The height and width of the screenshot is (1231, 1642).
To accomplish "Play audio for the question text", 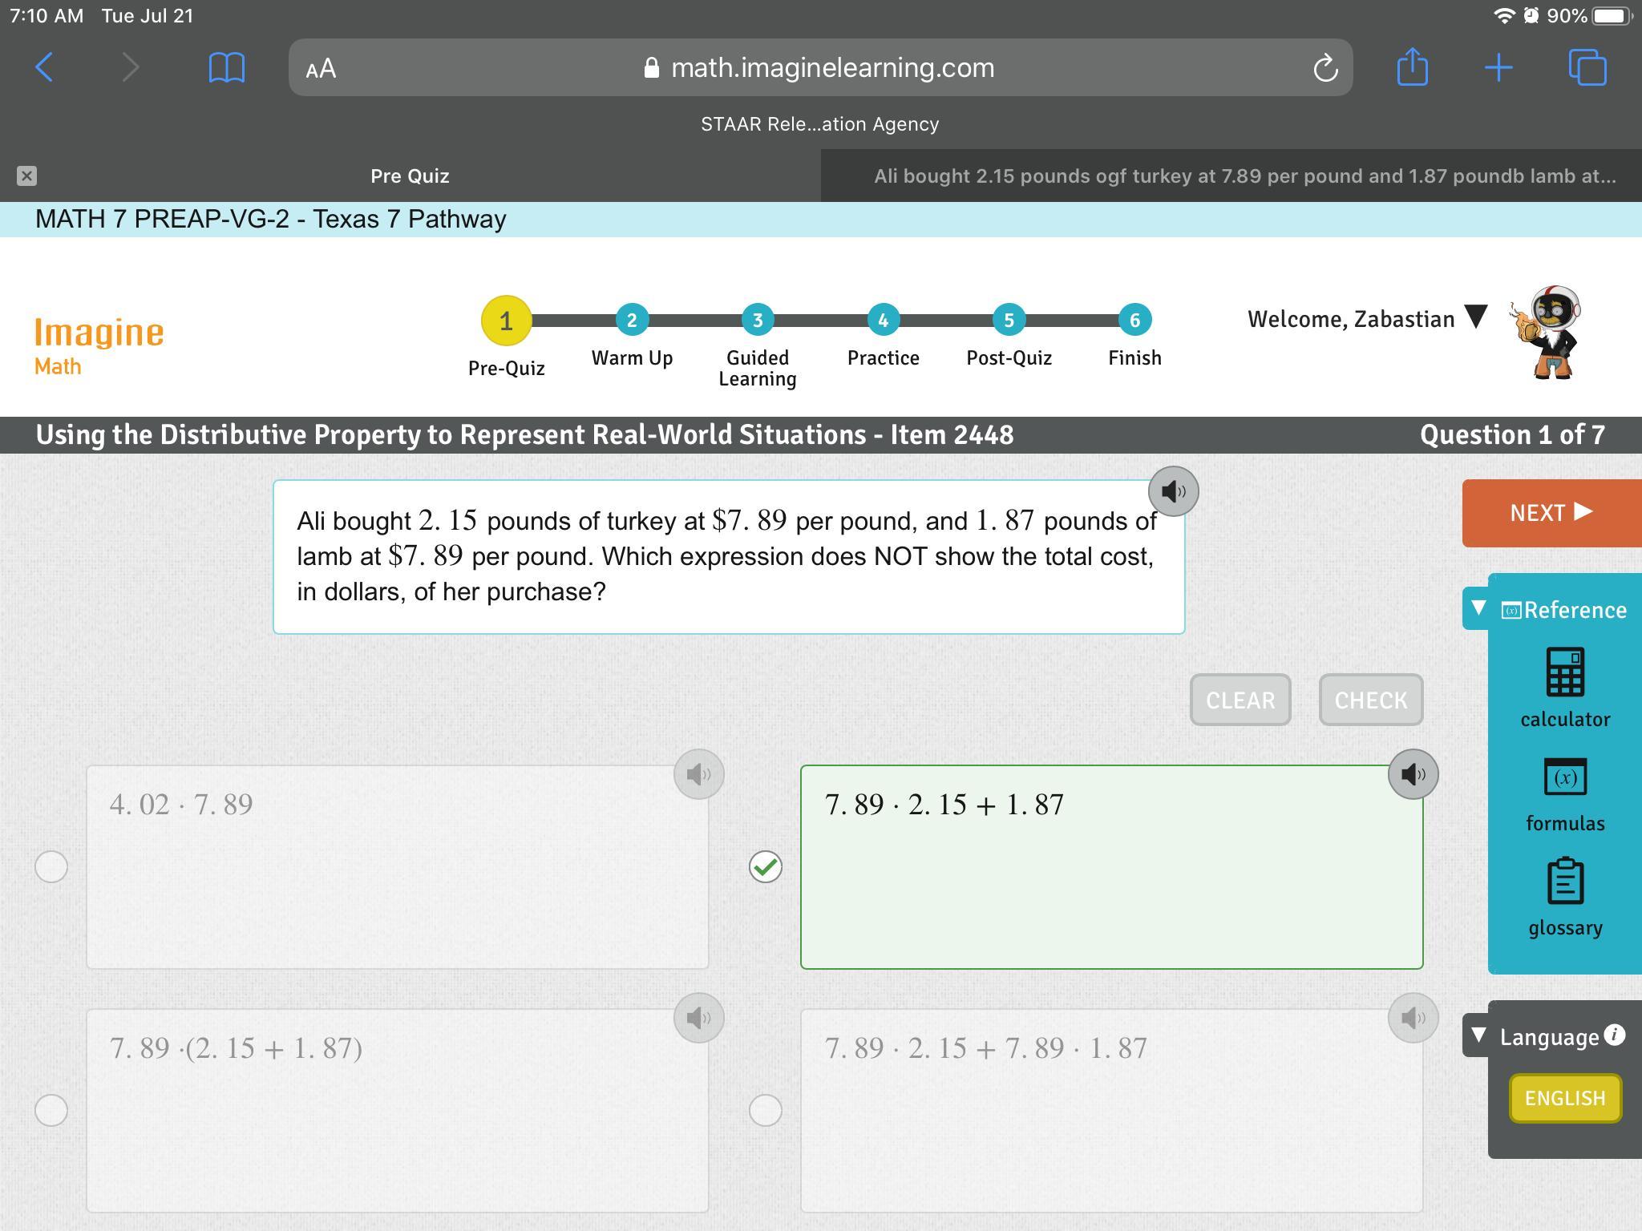I will point(1173,491).
